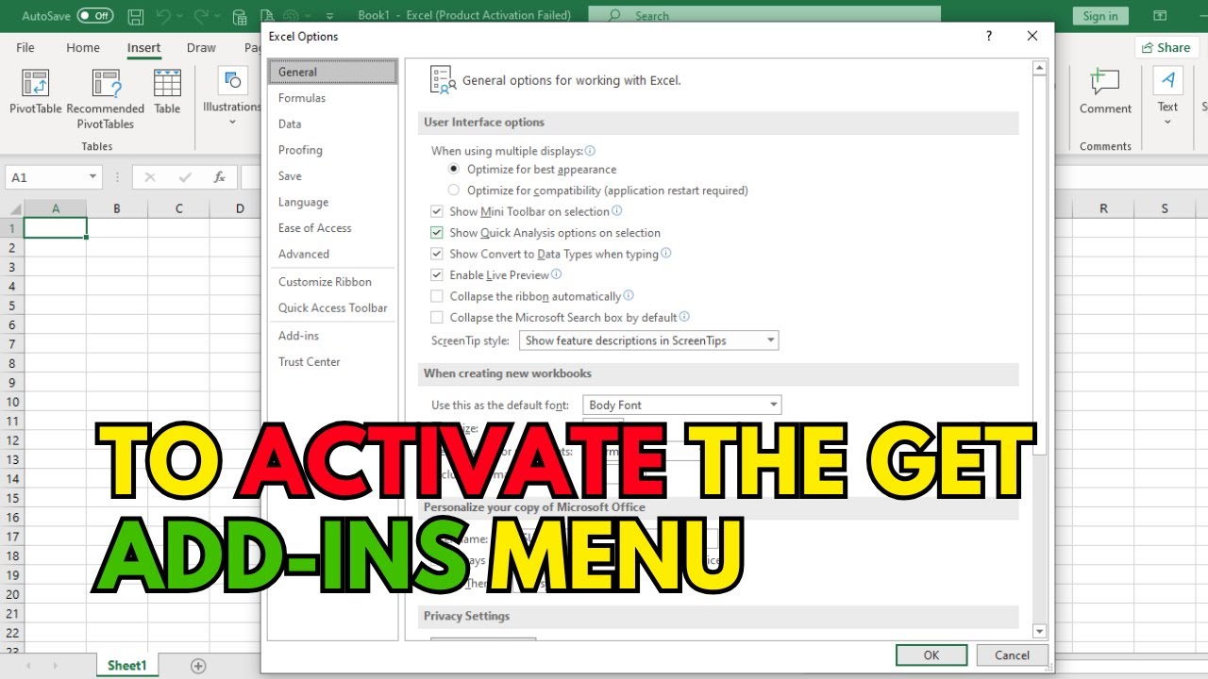The width and height of the screenshot is (1208, 679).
Task: Toggle the AutoSave switch
Action: pos(95,16)
